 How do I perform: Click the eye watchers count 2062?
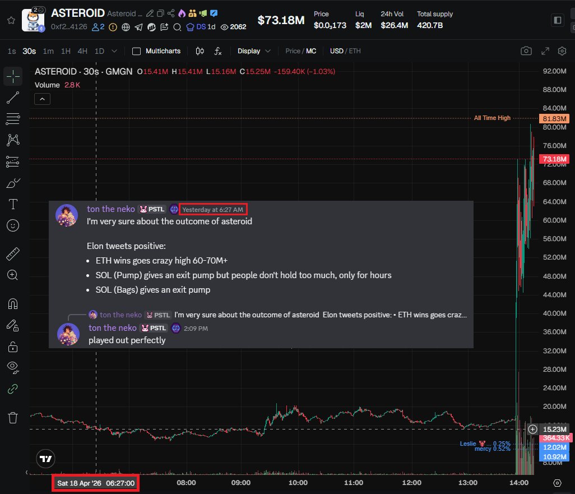tap(233, 27)
